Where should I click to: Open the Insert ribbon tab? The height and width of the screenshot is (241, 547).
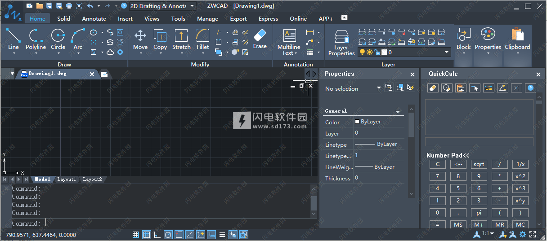pos(125,18)
